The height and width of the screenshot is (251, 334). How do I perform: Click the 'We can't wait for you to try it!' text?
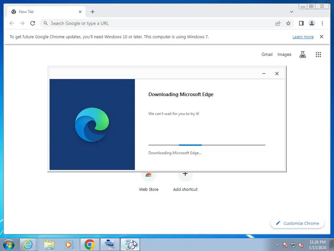174,114
